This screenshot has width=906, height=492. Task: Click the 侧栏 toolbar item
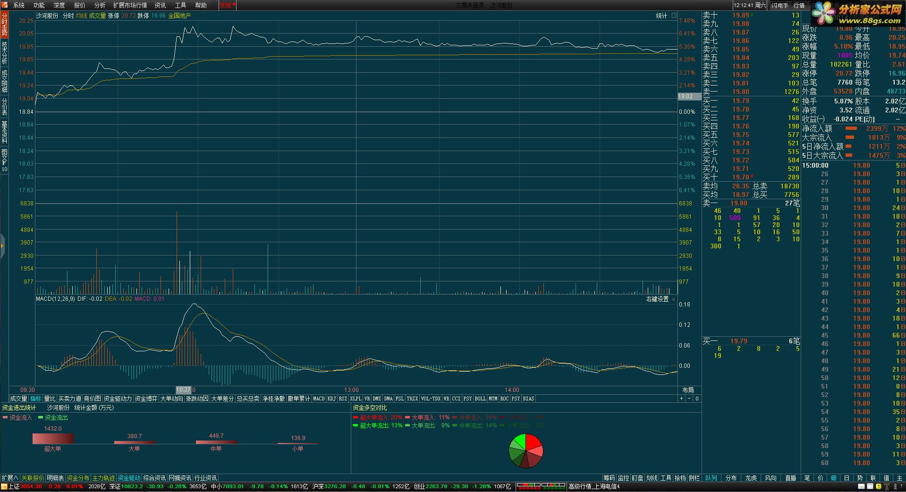click(694, 478)
